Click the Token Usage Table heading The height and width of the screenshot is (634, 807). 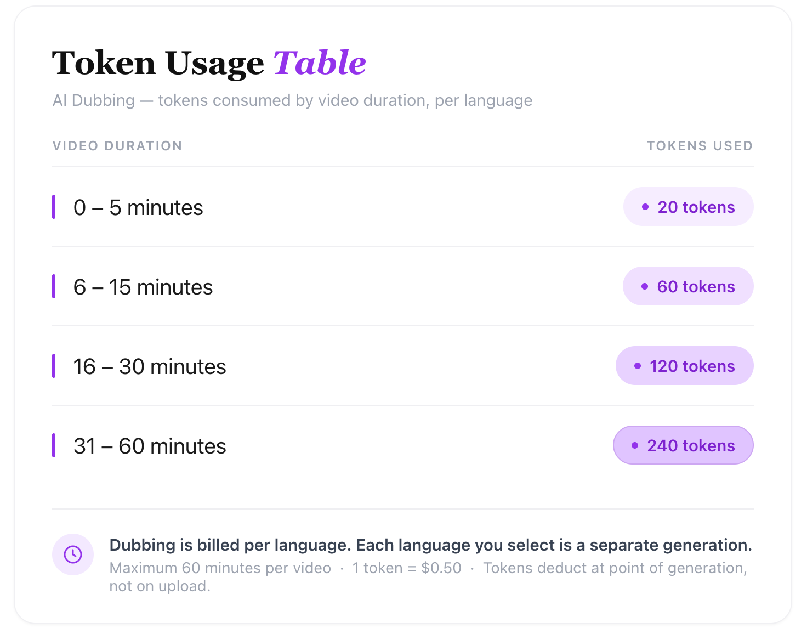(x=209, y=63)
